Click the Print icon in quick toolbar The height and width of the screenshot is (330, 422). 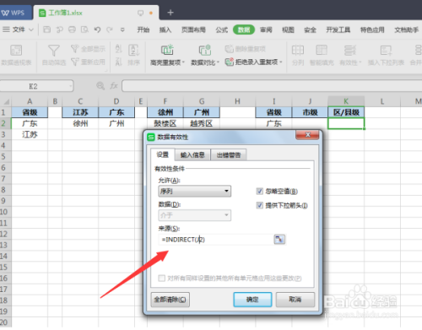click(x=72, y=30)
